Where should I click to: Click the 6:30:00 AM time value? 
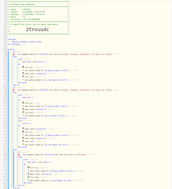click(49, 155)
